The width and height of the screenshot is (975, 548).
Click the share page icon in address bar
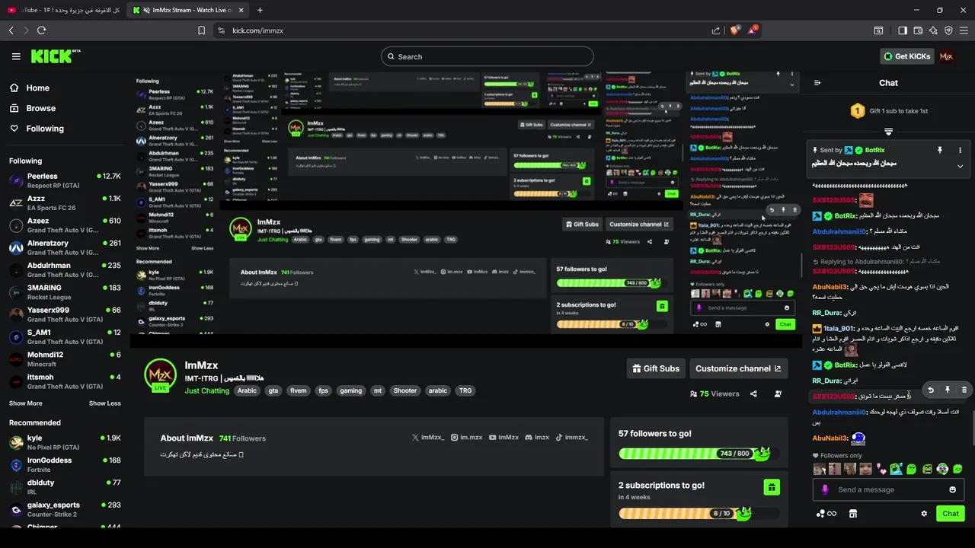716,30
